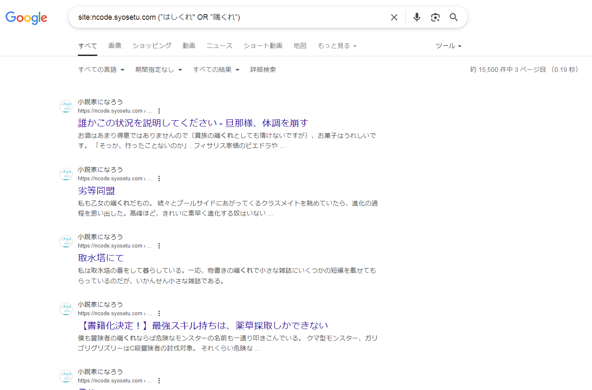Viewport: 592px width, 390px height.
Task: Open three-dot menu for 誰かこの状況を説明してください result
Action: (159, 111)
